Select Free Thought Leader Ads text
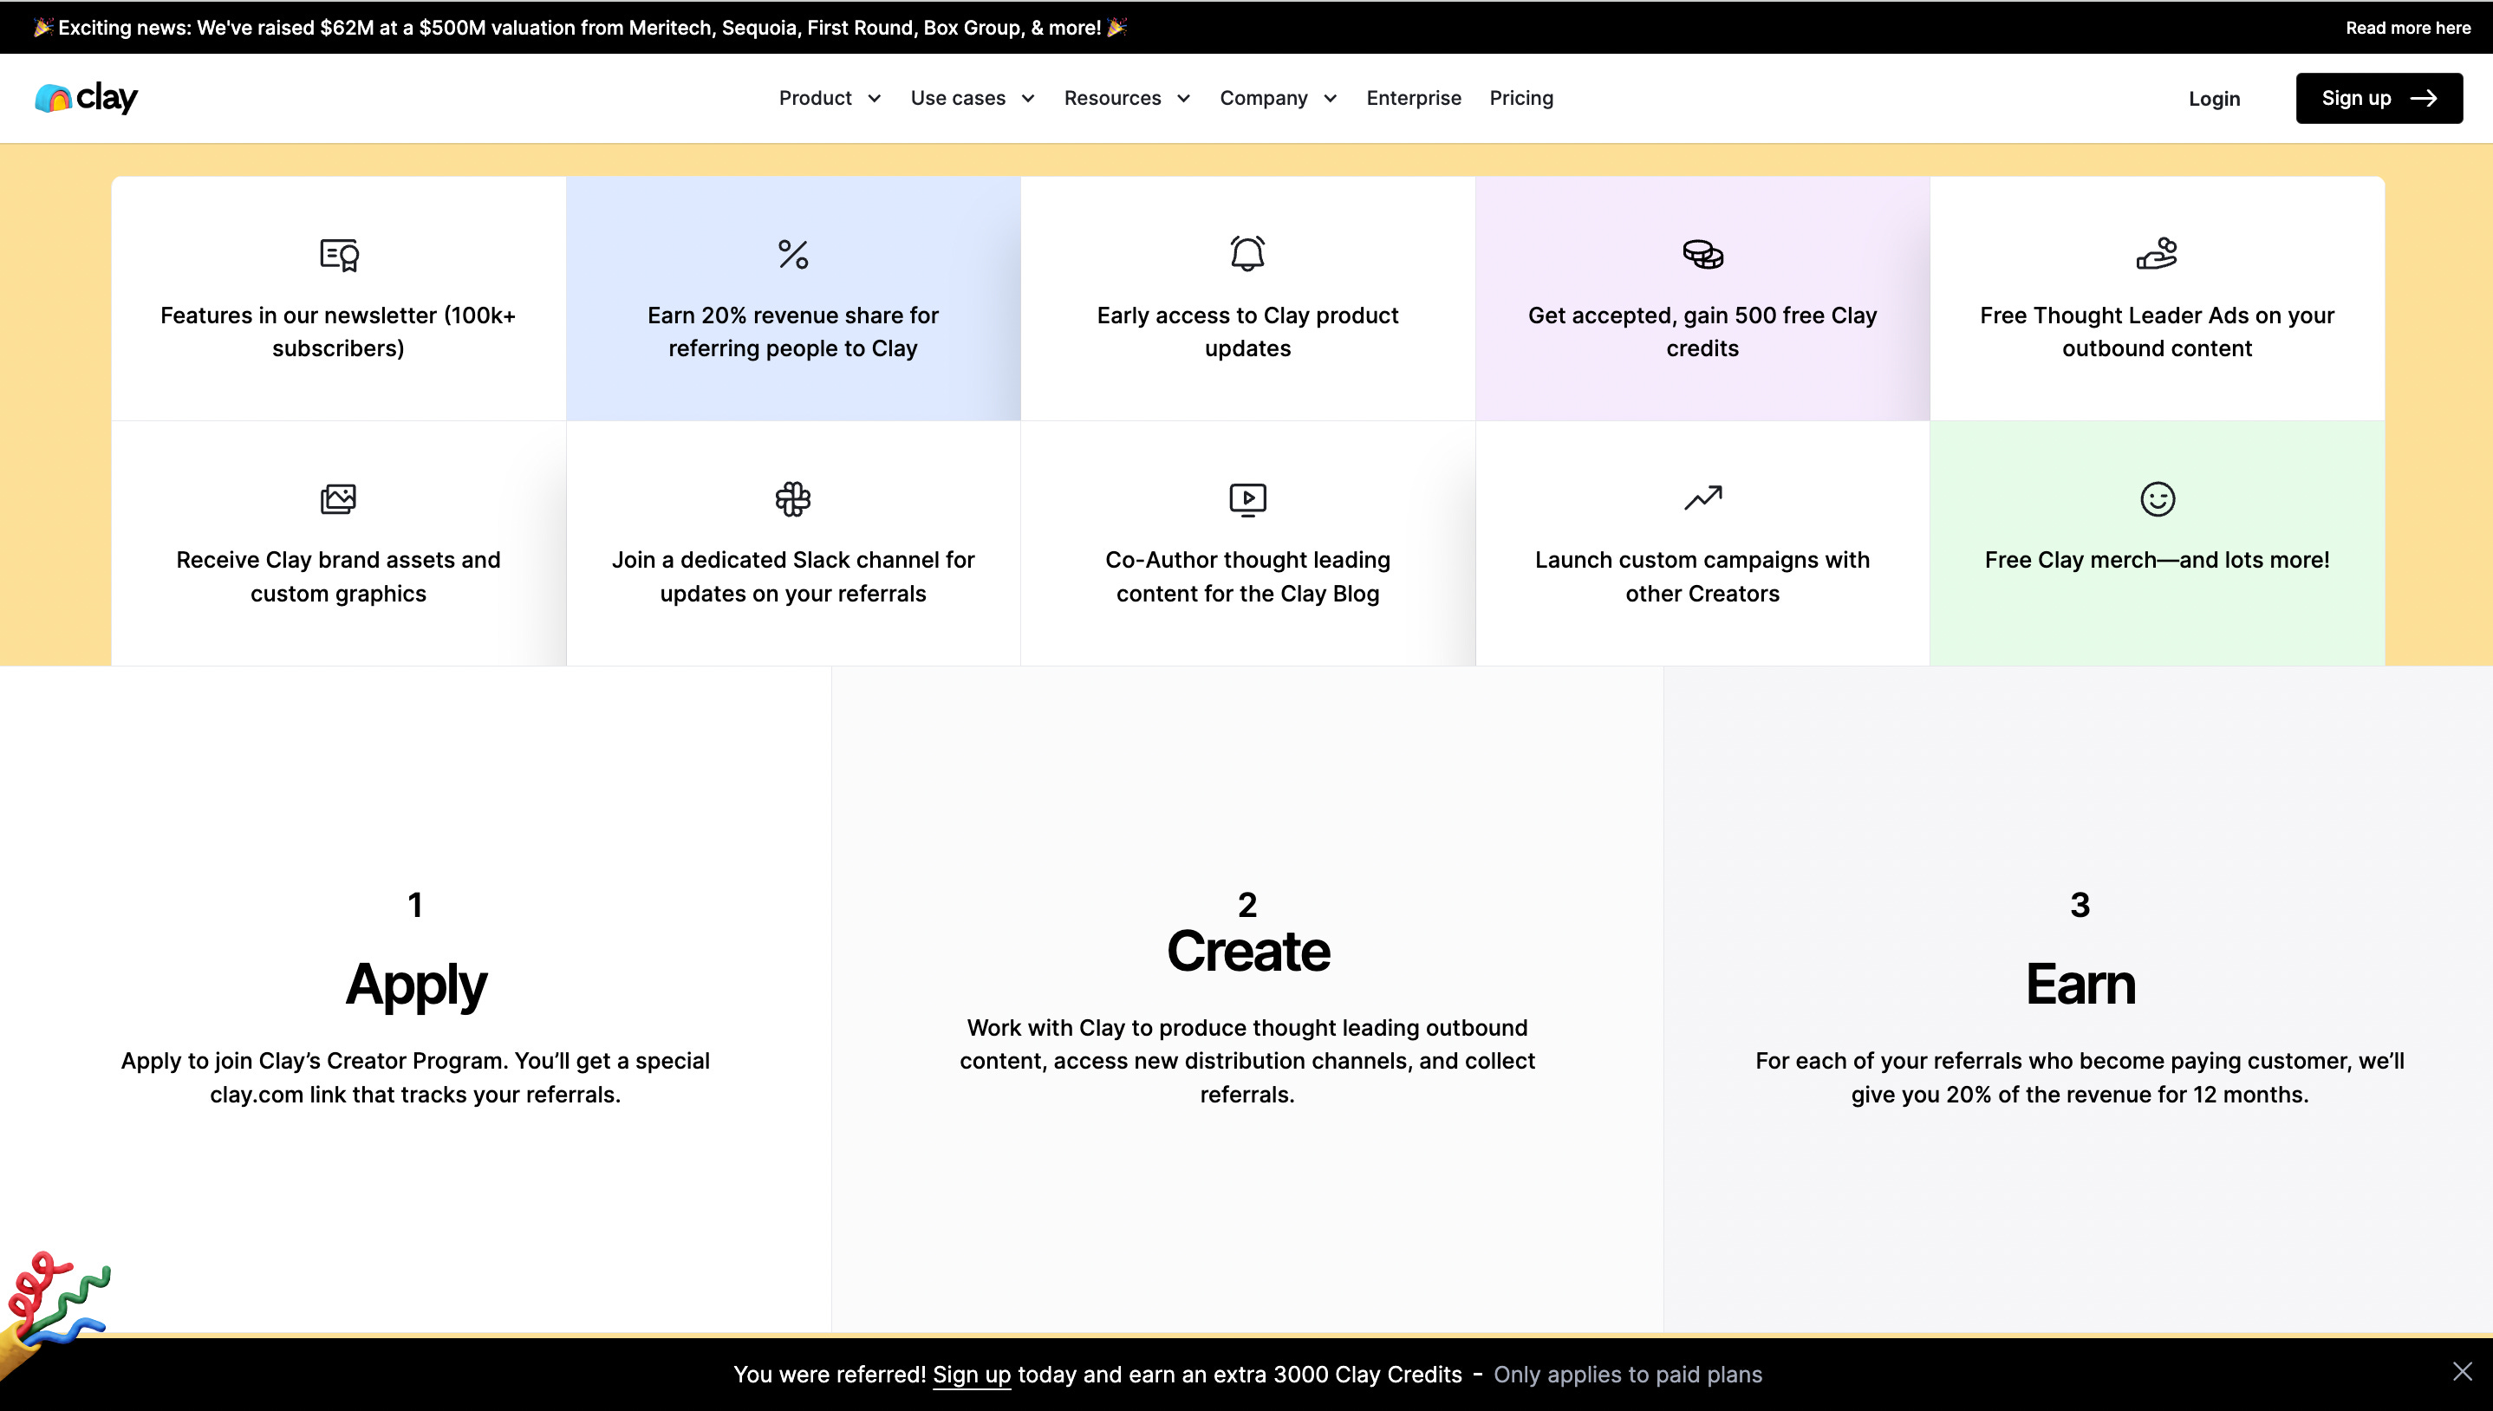 coord(2157,331)
